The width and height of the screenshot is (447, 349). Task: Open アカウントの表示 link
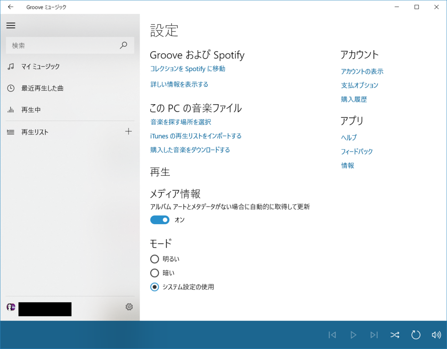(362, 71)
